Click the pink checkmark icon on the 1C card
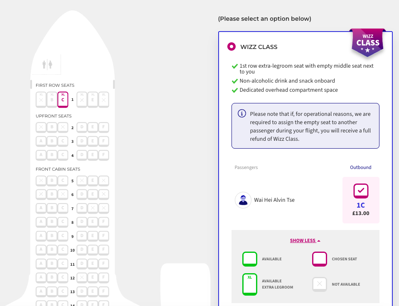Screen dimensions: 399x306 tap(361, 191)
